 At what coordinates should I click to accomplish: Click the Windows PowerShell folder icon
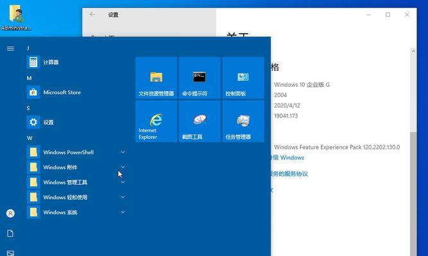(33, 152)
